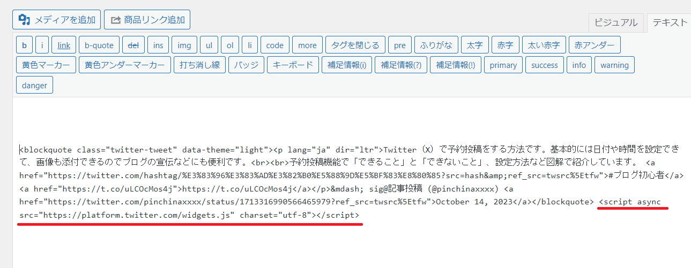Insert a hyperlink with link button
691x268 pixels.
[64, 45]
